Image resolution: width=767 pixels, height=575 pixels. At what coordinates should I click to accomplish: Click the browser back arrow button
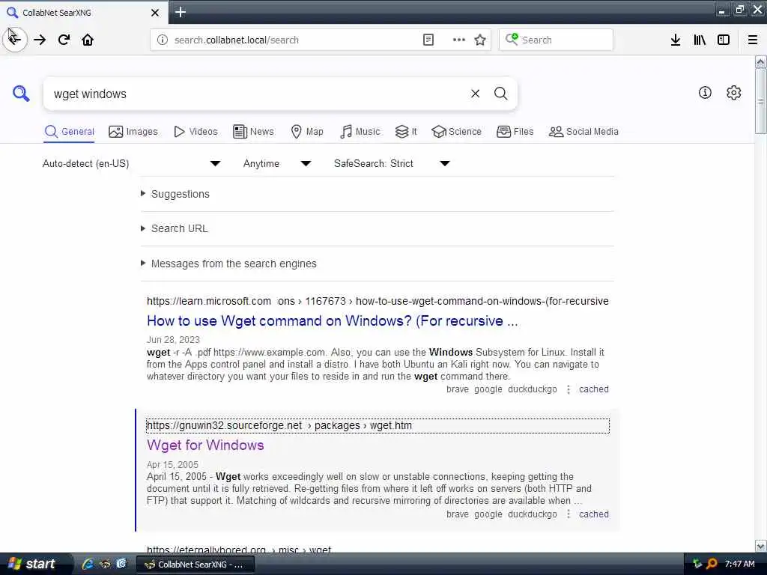[15, 40]
